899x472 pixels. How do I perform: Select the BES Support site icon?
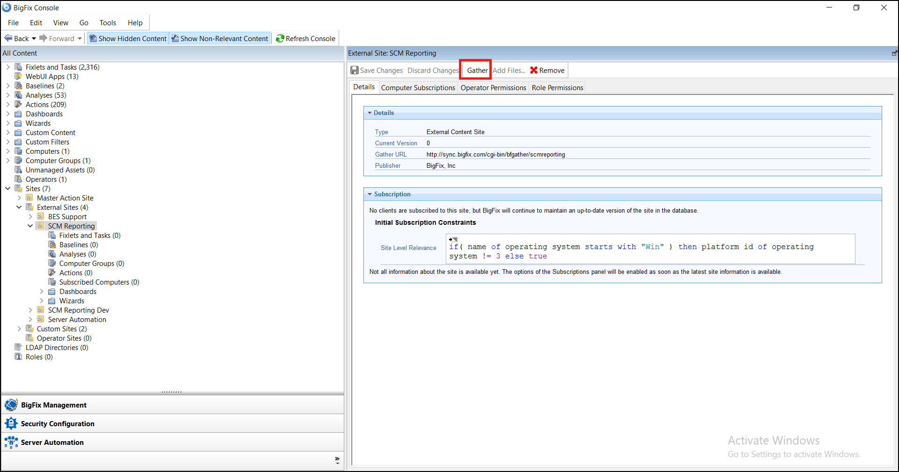coord(41,217)
